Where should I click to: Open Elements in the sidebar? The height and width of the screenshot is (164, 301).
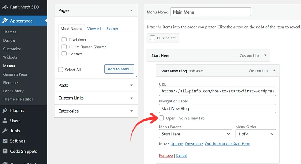(x=11, y=82)
